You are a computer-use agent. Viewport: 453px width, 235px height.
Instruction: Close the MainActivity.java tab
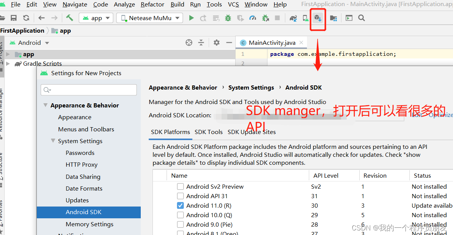tap(301, 43)
